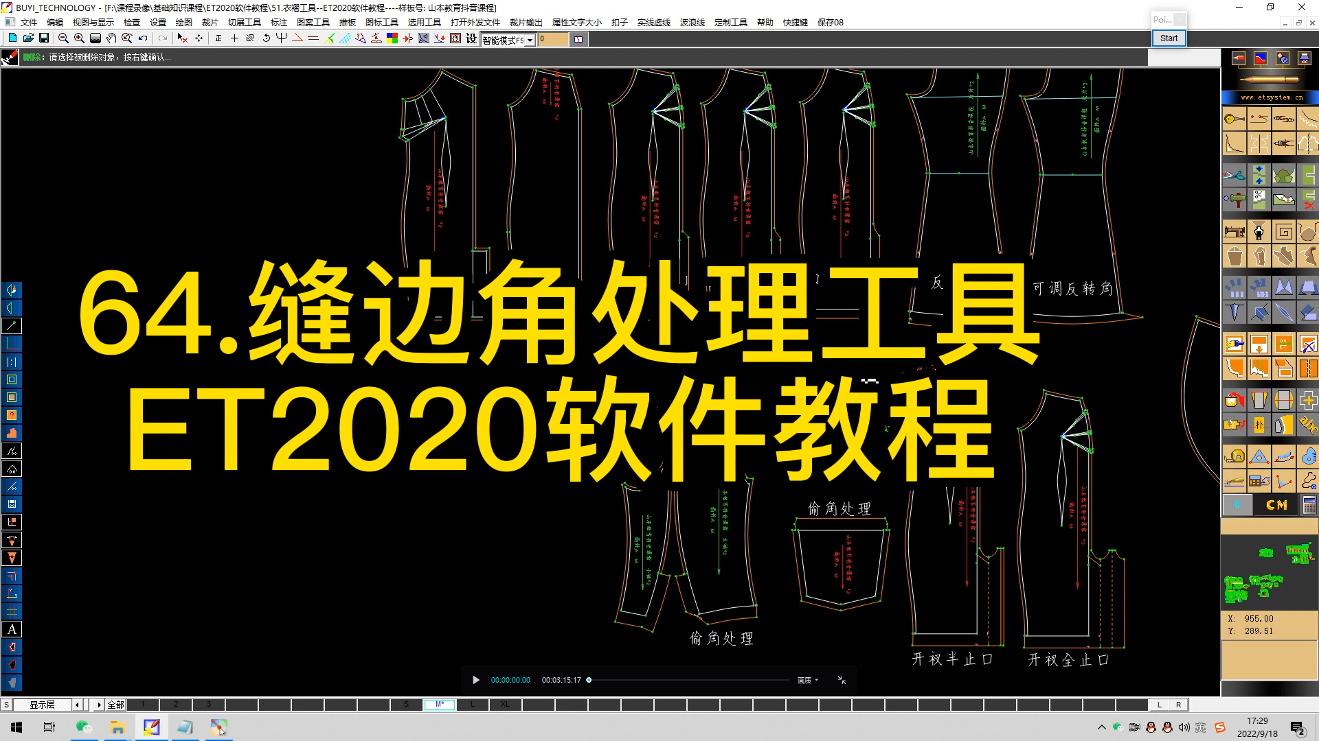Select the dress form mannequin icon
Screen dimensions: 1319x741
coord(1259,233)
